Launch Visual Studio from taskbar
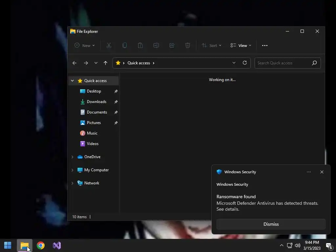This screenshot has width=336, height=252. [x=57, y=245]
